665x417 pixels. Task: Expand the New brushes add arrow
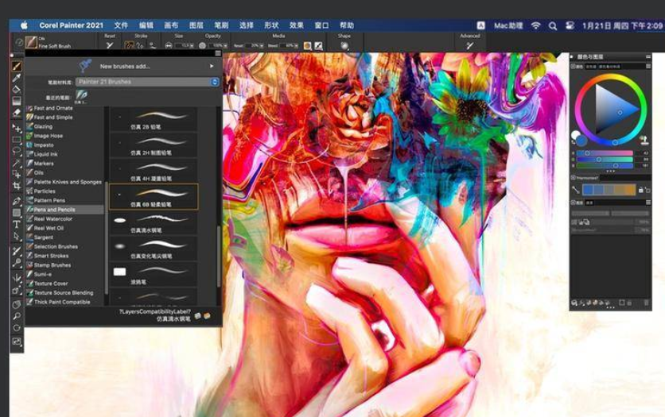click(x=212, y=66)
